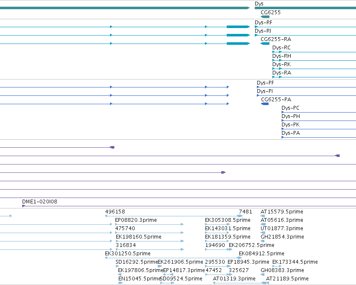This screenshot has width=356, height=285.
Task: Select the CG6255 gene label
Action: tap(270, 13)
